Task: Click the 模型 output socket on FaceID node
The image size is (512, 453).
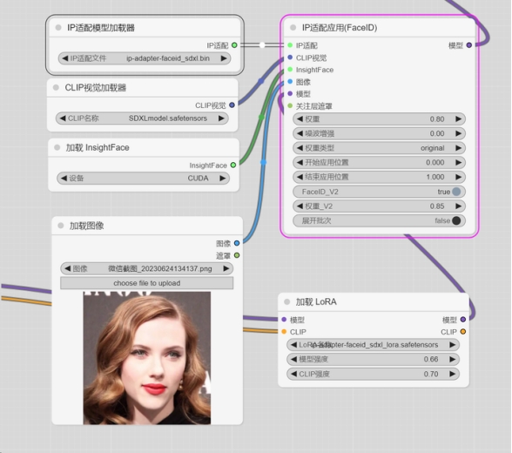Action: click(468, 45)
